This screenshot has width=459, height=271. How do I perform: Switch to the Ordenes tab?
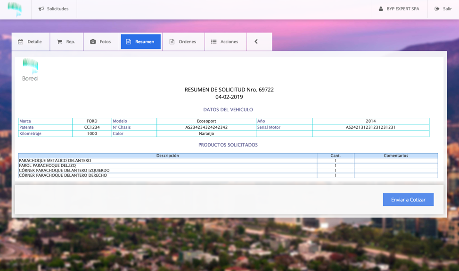pyautogui.click(x=183, y=42)
